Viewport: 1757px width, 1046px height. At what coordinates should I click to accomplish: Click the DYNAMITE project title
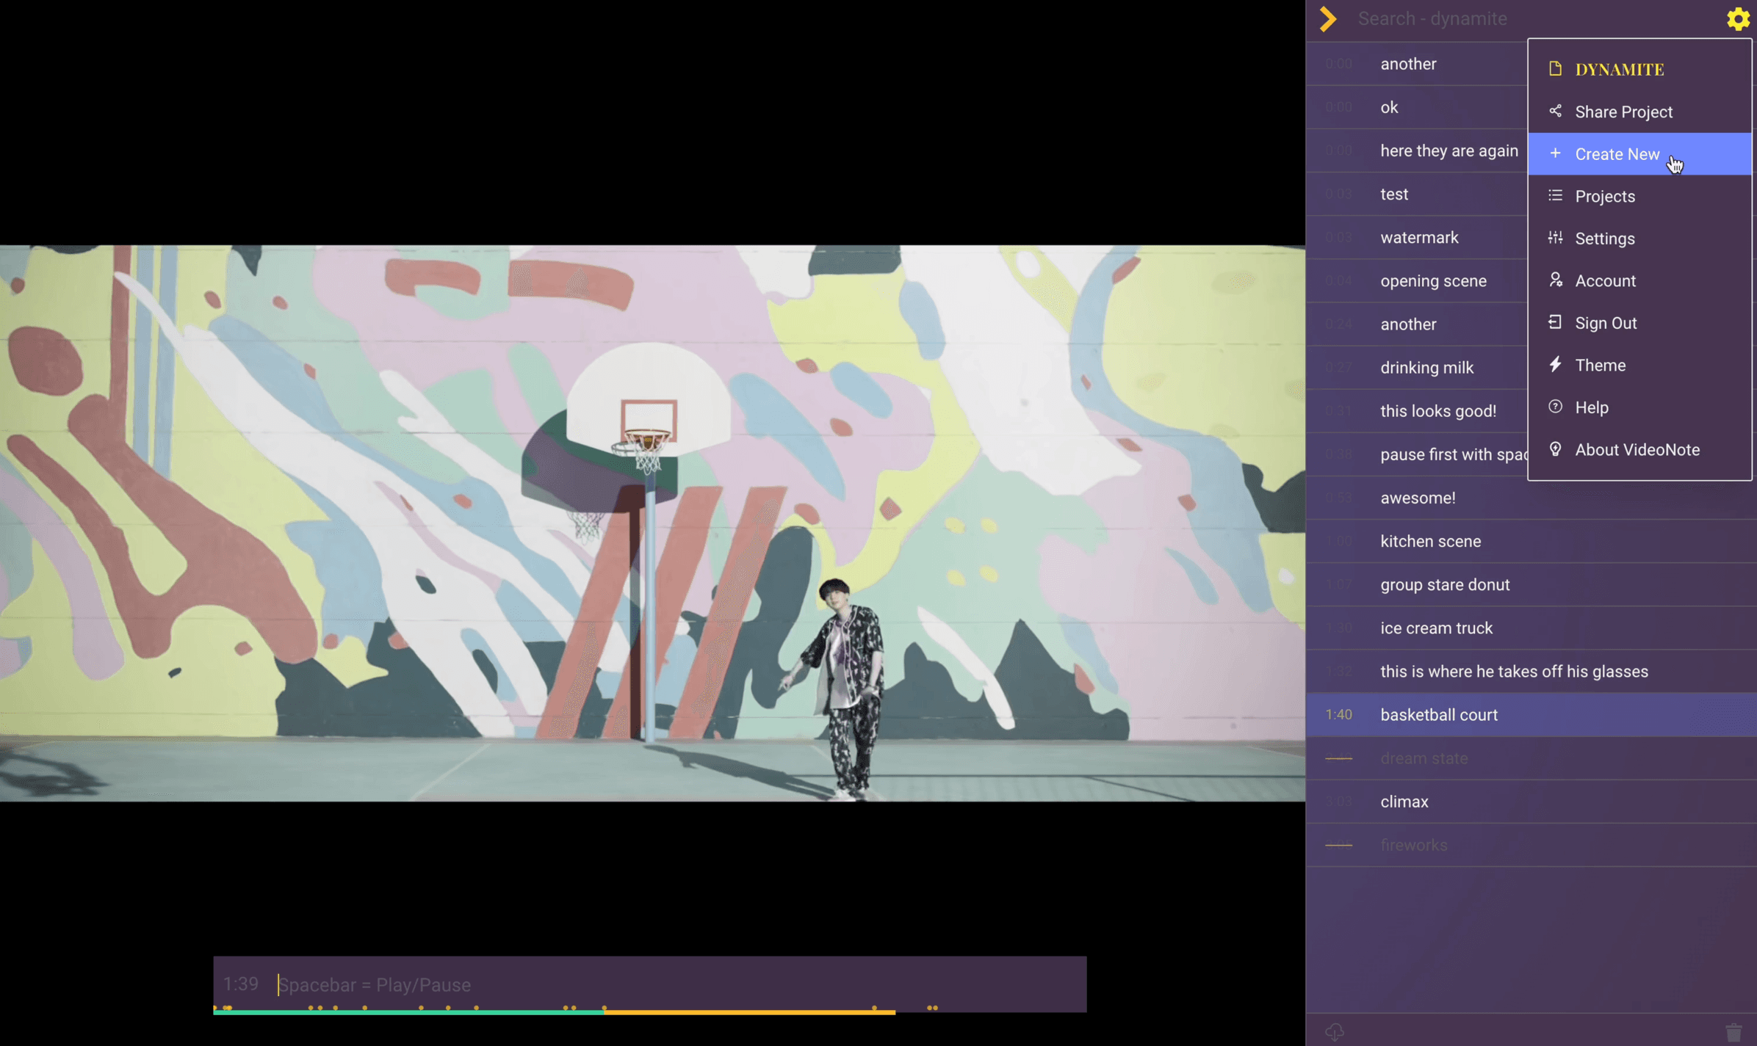1619,69
